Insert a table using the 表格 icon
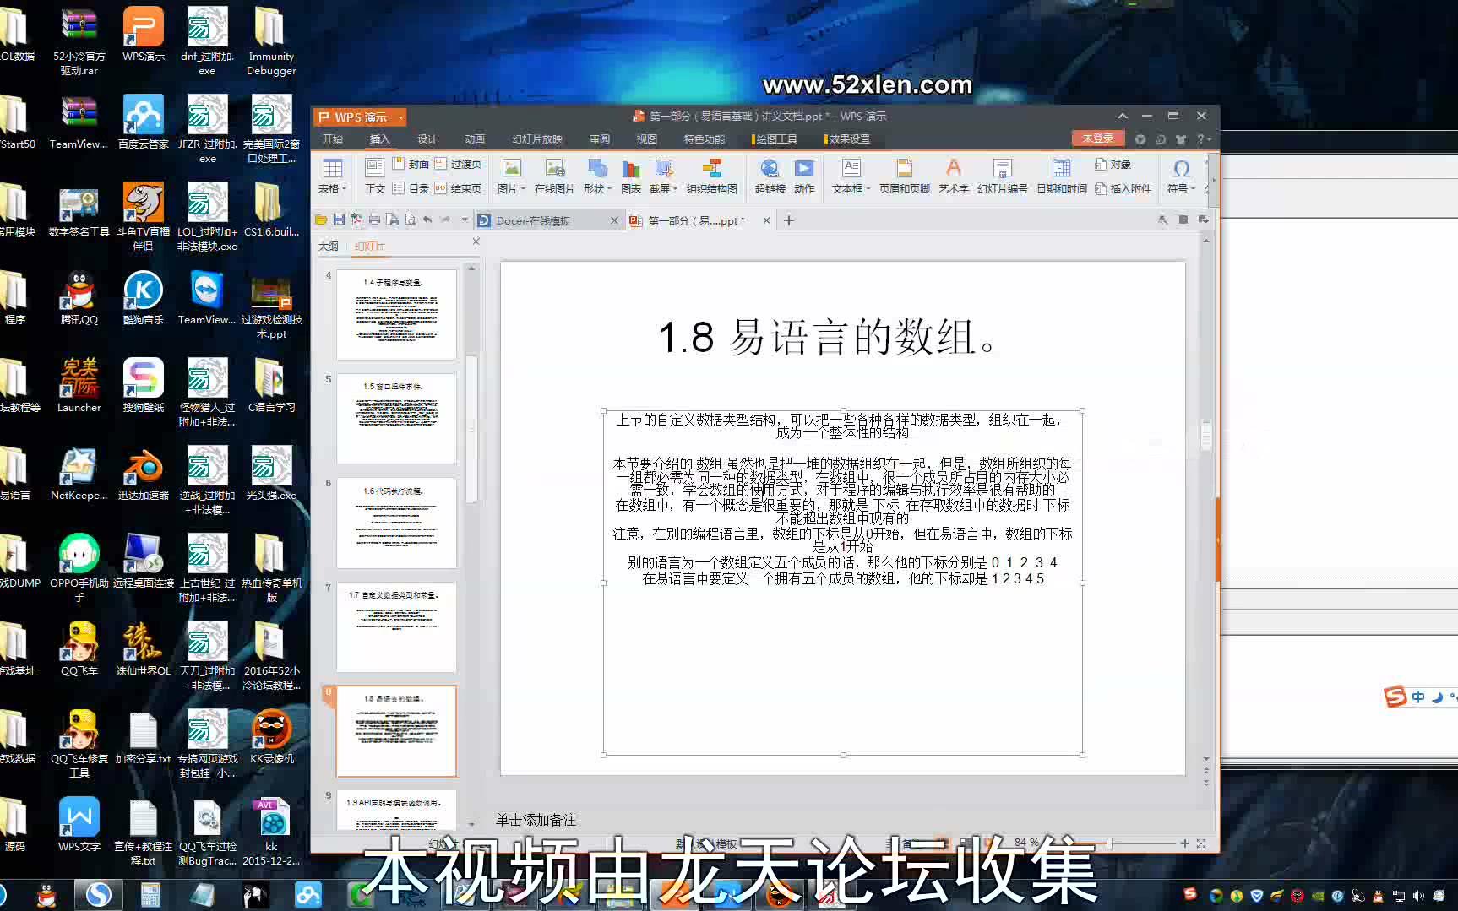1458x911 pixels. pyautogui.click(x=332, y=175)
